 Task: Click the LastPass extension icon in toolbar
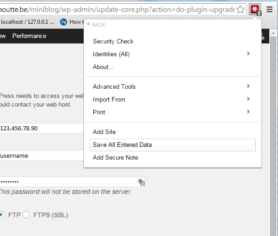coord(255,9)
